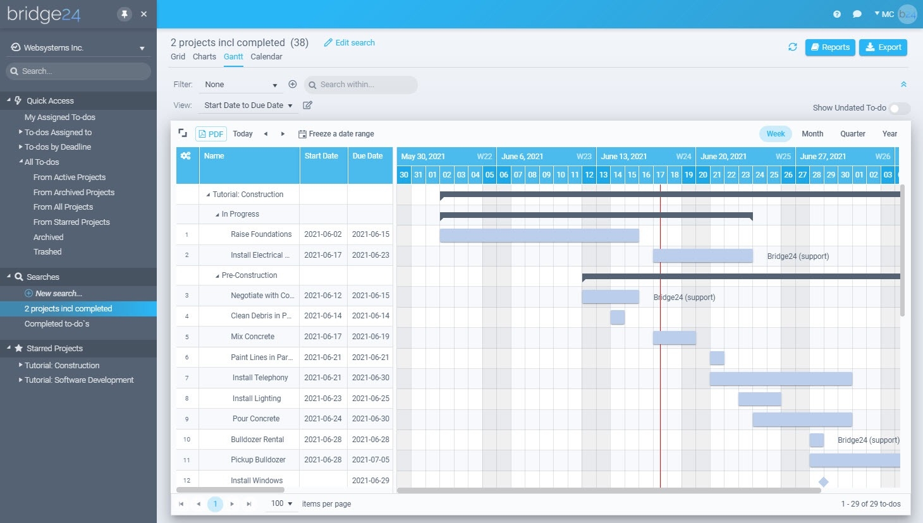Click the refresh icon near Reports button
Screen dimensions: 923x523
tap(792, 47)
